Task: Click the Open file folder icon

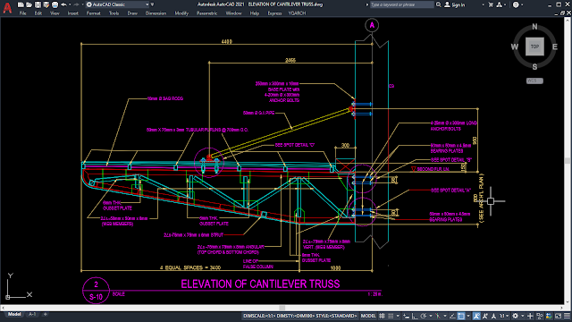Action: 29,4
